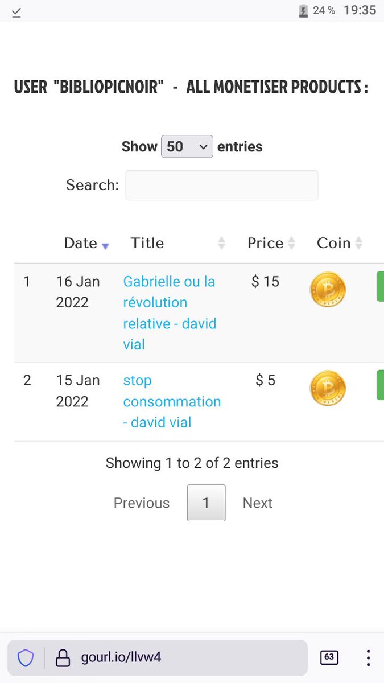Open Gabrielle ou la révolution relative link
The image size is (384, 683).
click(x=170, y=313)
